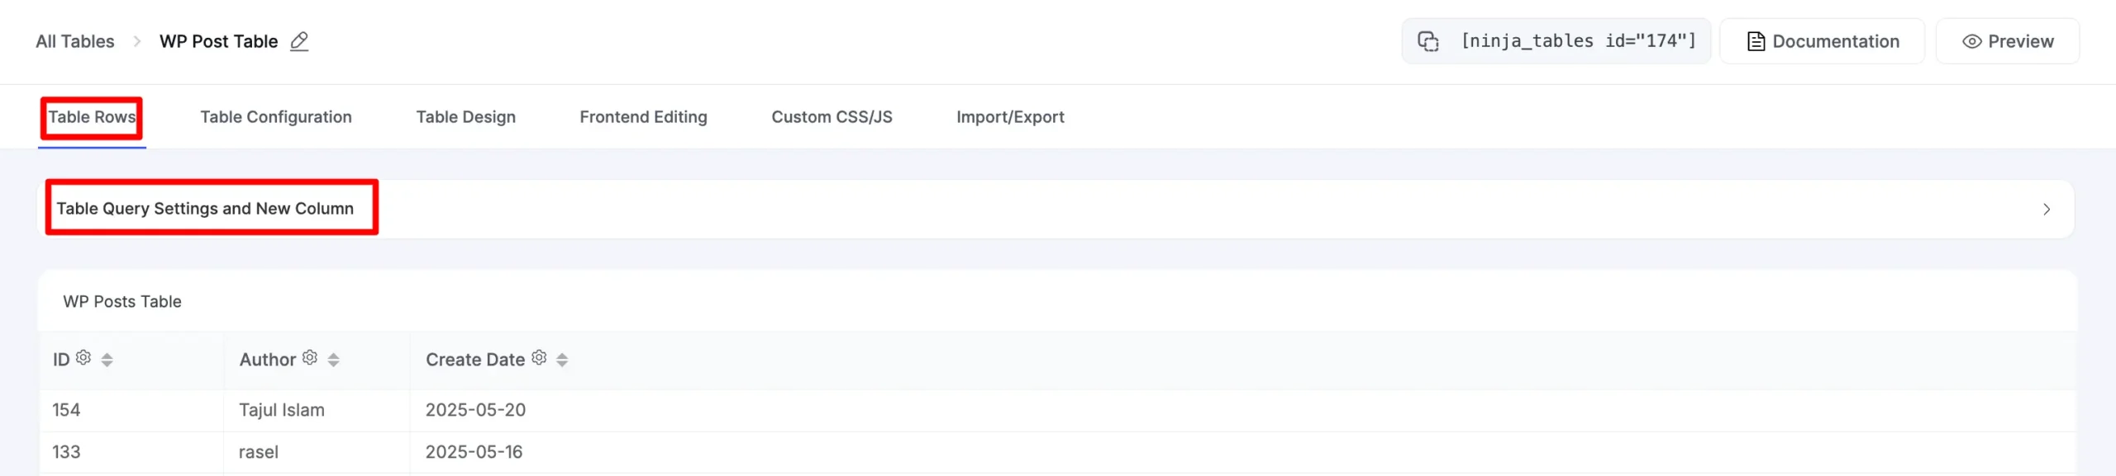The width and height of the screenshot is (2116, 476).
Task: Return to All Tables via the breadcrumb link
Action: click(75, 41)
